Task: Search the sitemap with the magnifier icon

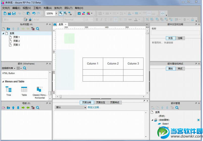Action: coord(38,29)
